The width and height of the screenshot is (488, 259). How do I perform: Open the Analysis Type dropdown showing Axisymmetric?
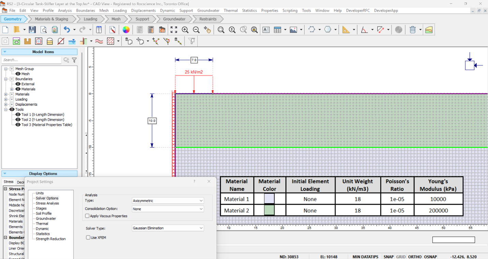coord(168,201)
